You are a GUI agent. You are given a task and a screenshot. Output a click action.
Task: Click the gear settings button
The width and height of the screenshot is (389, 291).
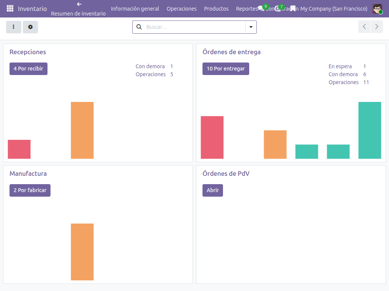pos(30,27)
